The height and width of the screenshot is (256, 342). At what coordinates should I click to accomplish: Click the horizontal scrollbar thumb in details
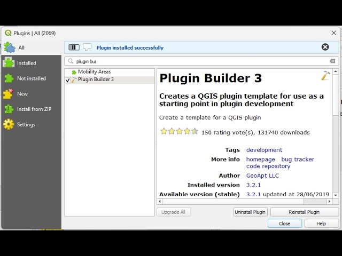click(x=233, y=202)
